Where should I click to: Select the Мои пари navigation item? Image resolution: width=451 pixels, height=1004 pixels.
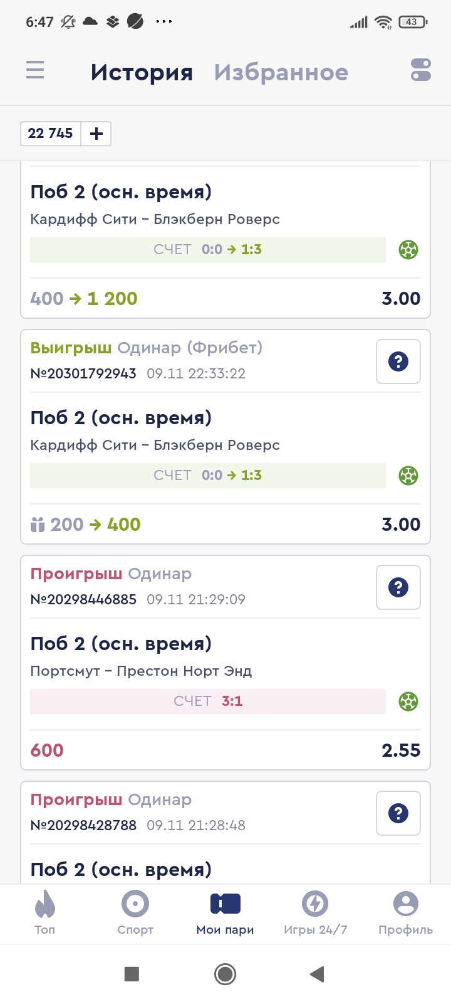(225, 912)
